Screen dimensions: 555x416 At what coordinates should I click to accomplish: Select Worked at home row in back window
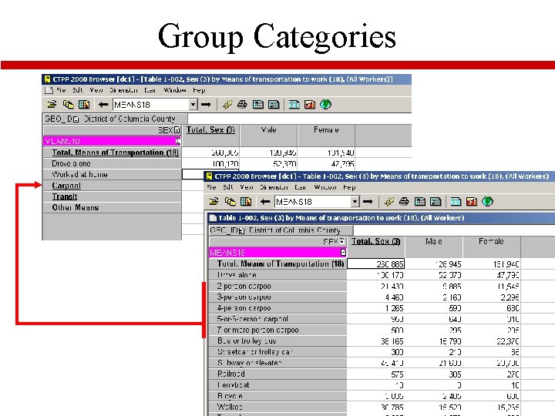(x=112, y=174)
